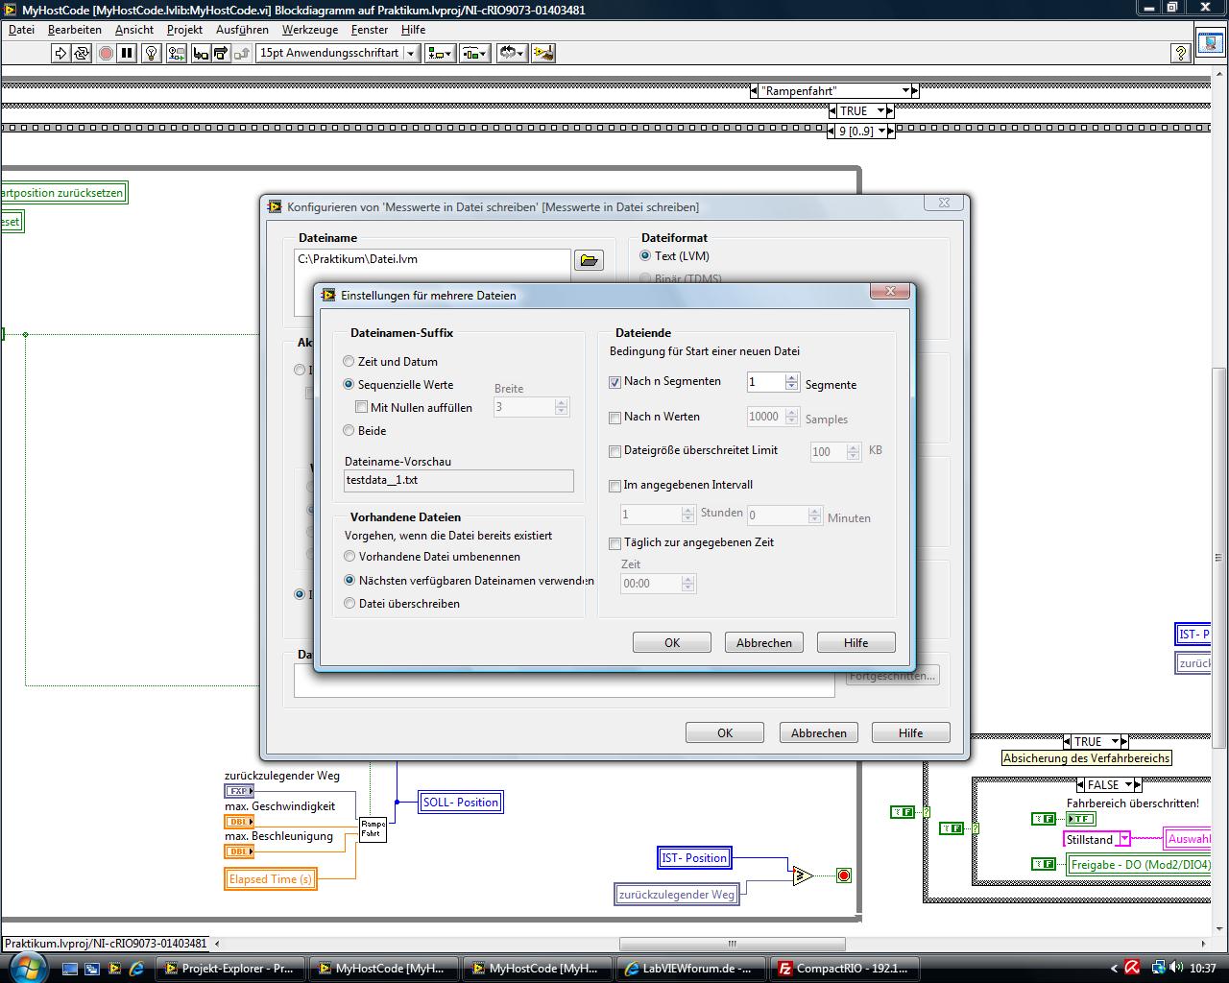
Task: Open the Reorder dropdown in toolbar
Action: click(512, 54)
